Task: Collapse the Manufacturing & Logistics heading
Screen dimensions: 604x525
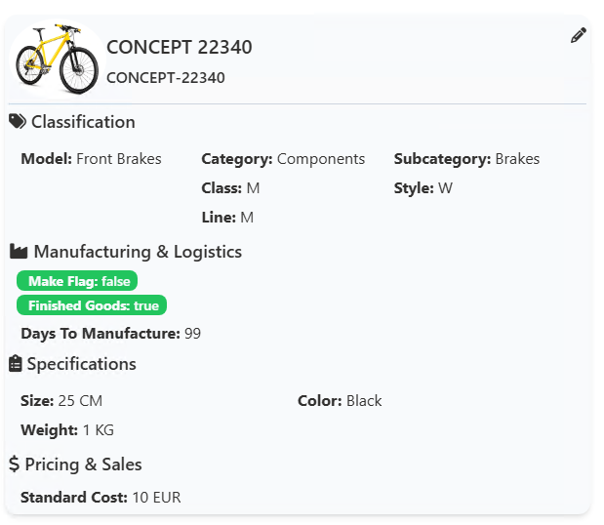Action: 138,252
